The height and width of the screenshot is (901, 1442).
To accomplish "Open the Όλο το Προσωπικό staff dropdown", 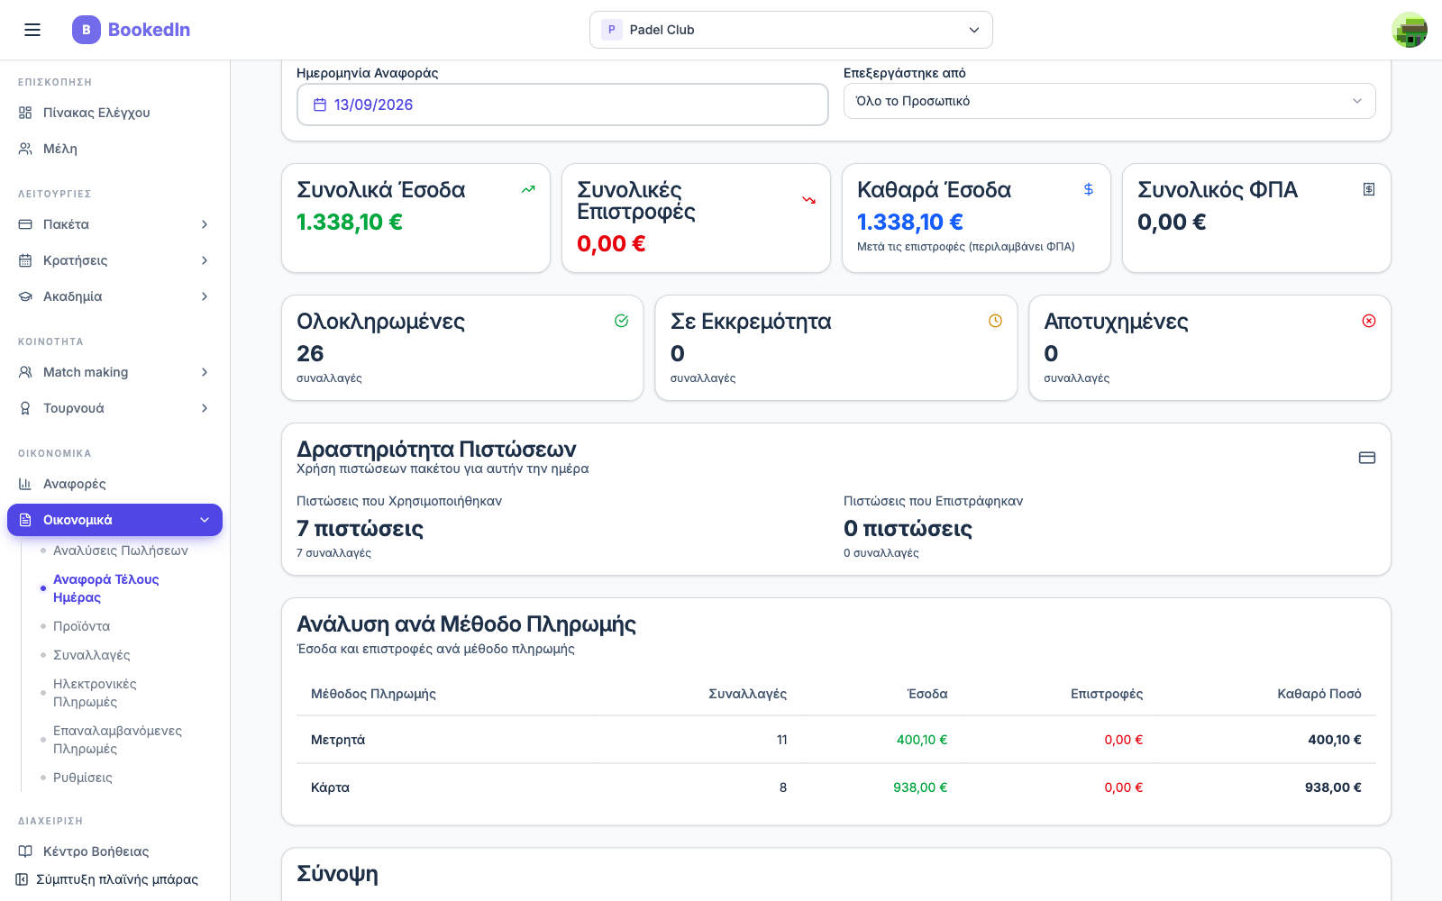I will click(1109, 101).
